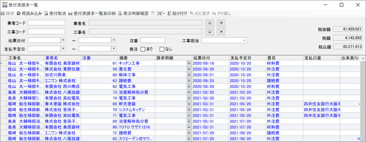Open 請求明細 icon in スウエーデン式サウ row
366x142 pixels.
click(x=189, y=139)
